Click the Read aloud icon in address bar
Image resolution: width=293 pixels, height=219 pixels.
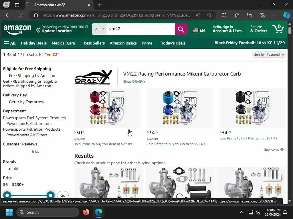pos(198,15)
